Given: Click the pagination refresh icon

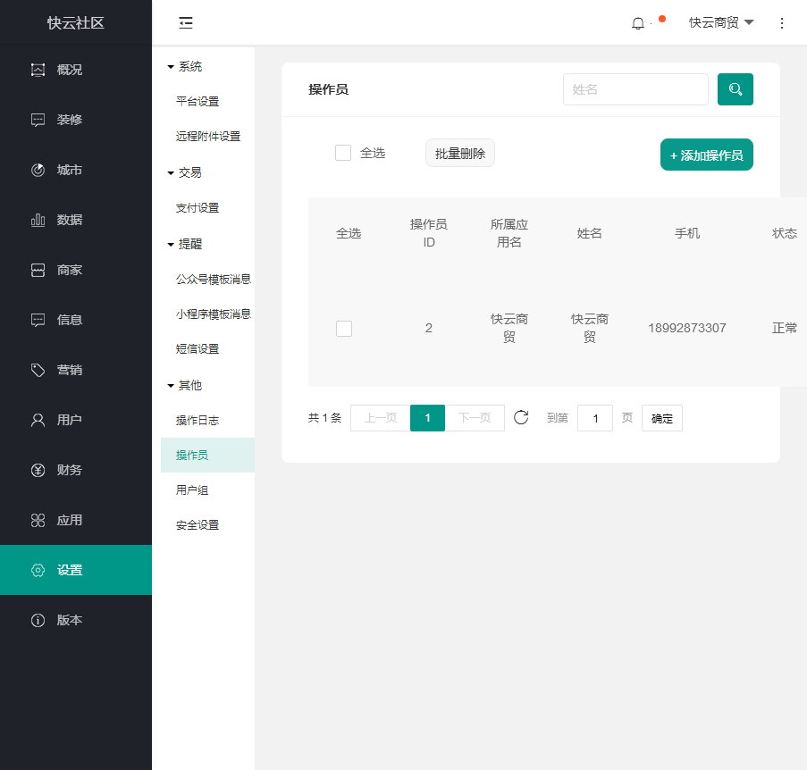Looking at the screenshot, I should pos(521,417).
